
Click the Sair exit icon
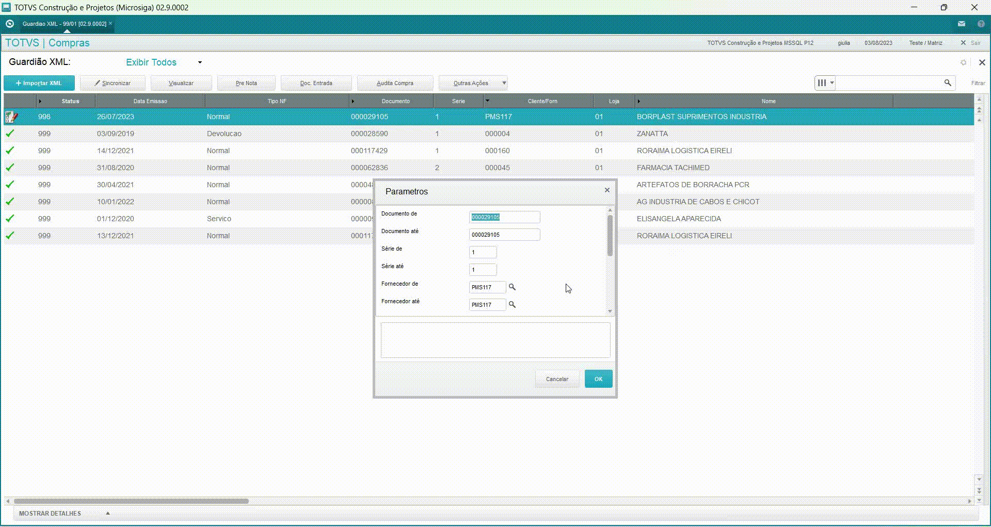[x=963, y=43]
